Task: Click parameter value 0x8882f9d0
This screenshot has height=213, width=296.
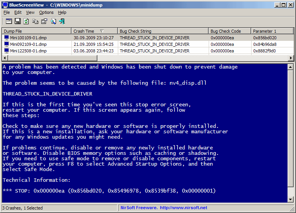Action: coord(264,51)
